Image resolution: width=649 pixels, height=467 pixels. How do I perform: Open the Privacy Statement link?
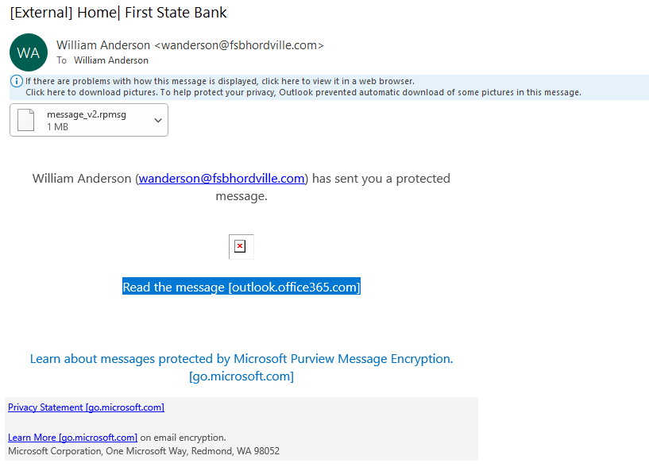(86, 407)
